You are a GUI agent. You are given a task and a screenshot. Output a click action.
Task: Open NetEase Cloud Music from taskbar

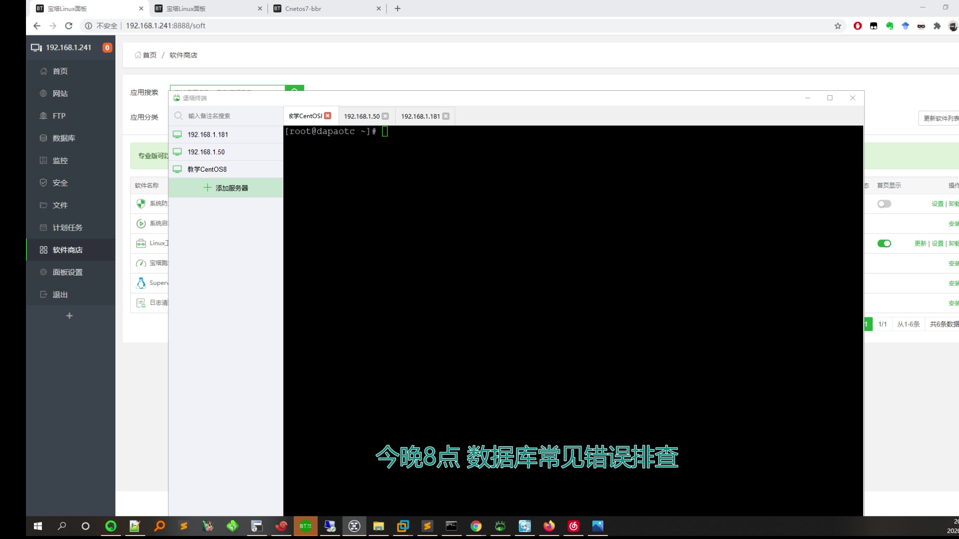(x=573, y=526)
